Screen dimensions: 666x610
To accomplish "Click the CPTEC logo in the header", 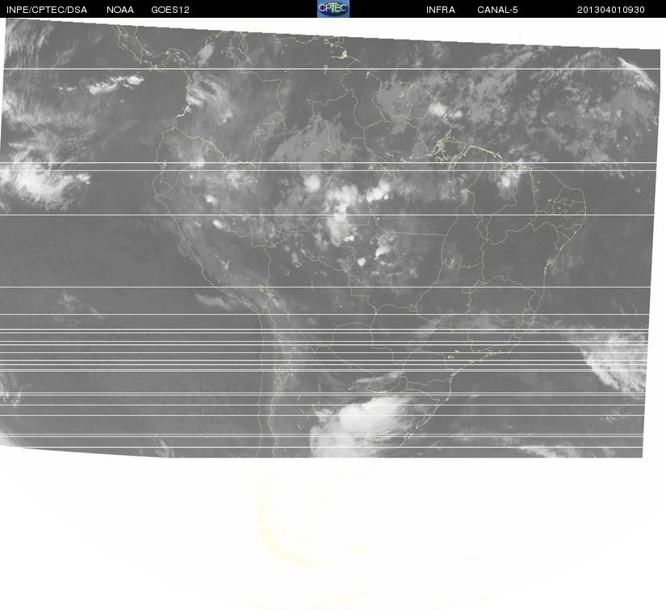I will 333,9.
